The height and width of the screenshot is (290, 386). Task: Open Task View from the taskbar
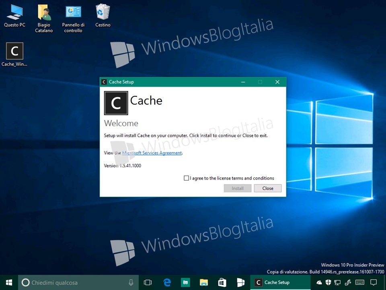pos(148,283)
